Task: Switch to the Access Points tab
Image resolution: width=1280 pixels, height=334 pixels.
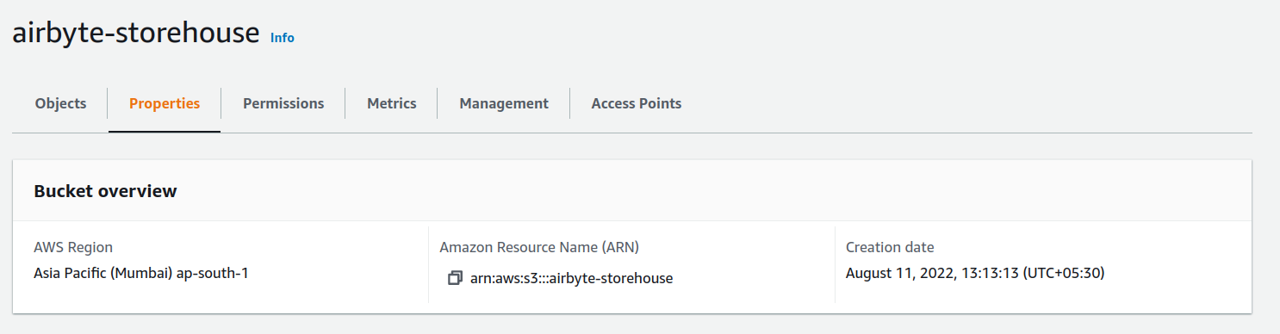Action: coord(637,103)
